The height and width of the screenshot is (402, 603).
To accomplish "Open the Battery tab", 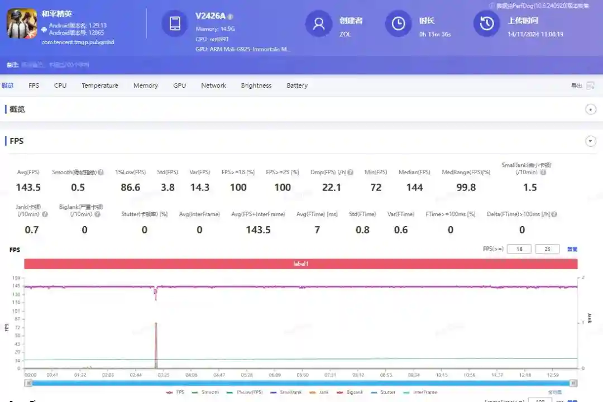I will [297, 85].
